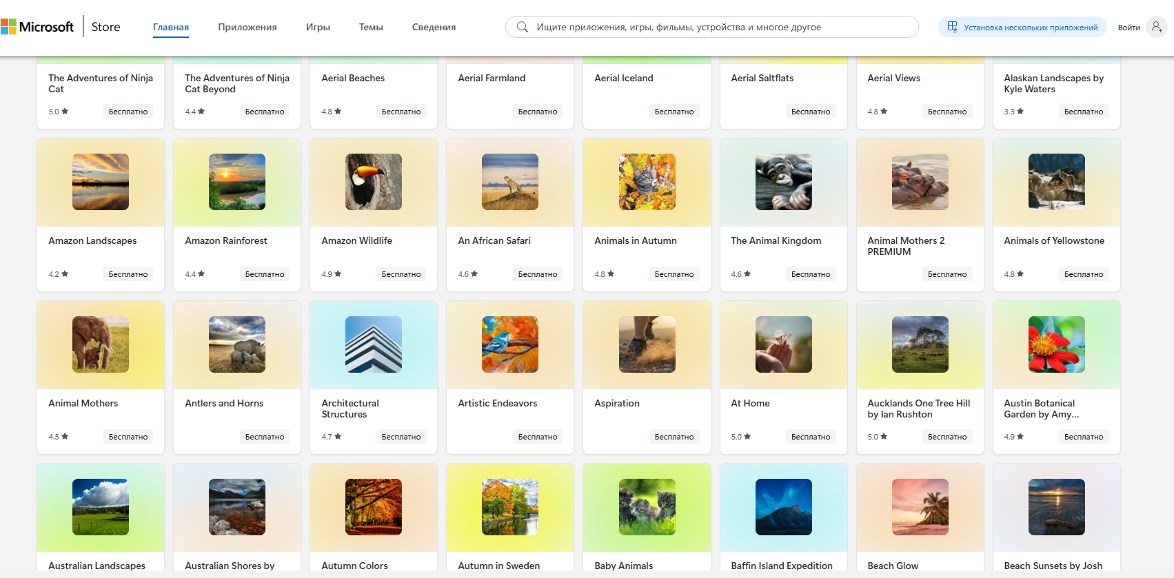Screen dimensions: 1174x578
Task: Click Бесплатно for Antlers and Horns
Action: (x=265, y=437)
